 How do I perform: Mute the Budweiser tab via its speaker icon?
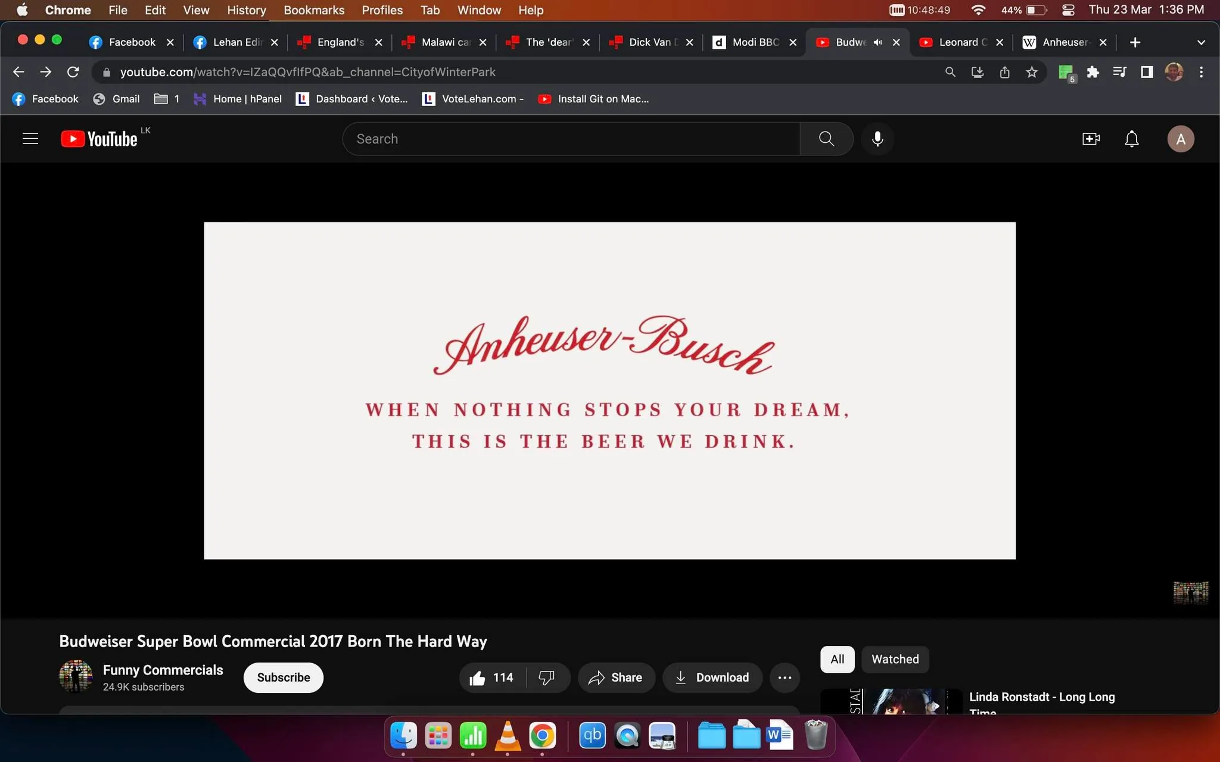pos(878,42)
